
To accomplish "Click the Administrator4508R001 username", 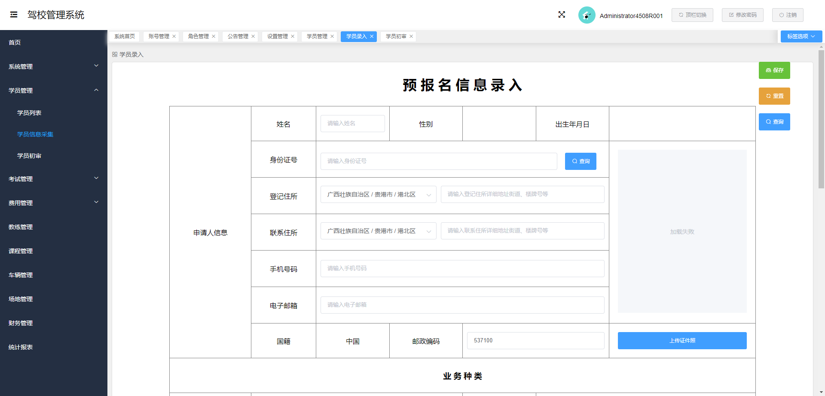I will point(631,16).
